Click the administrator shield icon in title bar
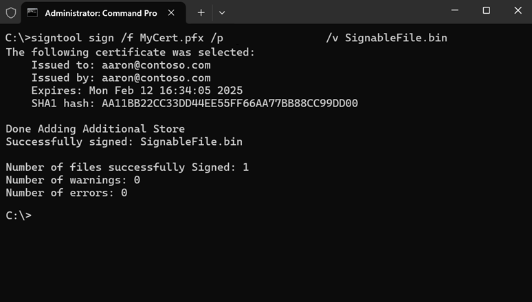This screenshot has height=302, width=532. pyautogui.click(x=11, y=13)
